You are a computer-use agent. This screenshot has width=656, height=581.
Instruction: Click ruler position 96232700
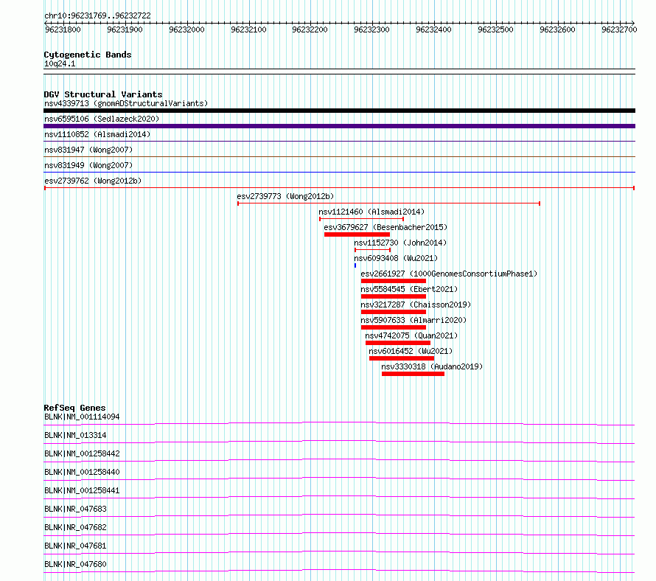tap(619, 29)
